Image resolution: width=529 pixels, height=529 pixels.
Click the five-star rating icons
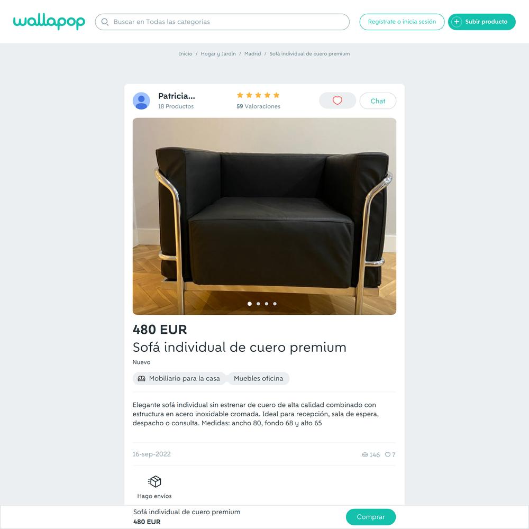click(258, 95)
